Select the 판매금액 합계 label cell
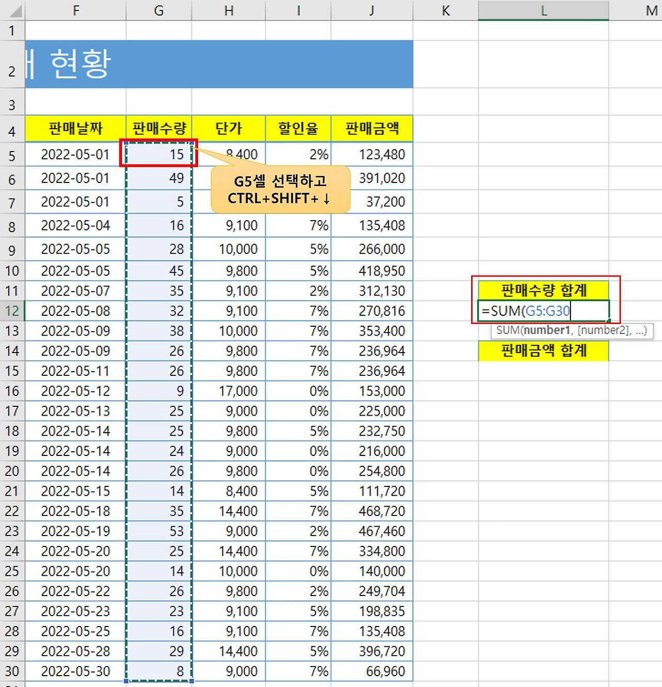Image resolution: width=662 pixels, height=687 pixels. [x=544, y=350]
